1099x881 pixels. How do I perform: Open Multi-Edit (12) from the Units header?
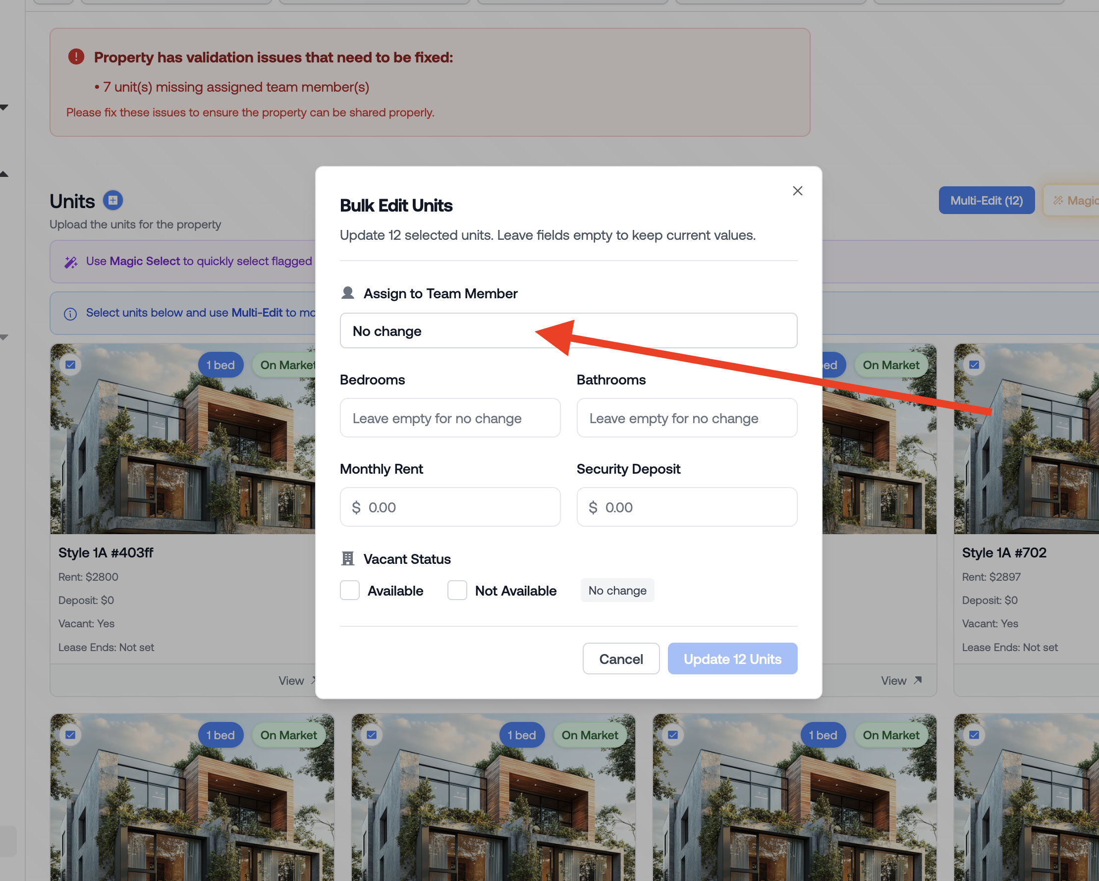987,200
